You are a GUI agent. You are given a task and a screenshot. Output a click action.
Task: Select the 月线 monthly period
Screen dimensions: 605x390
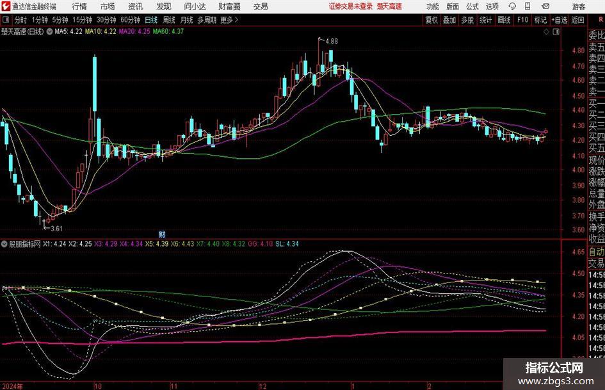click(187, 20)
